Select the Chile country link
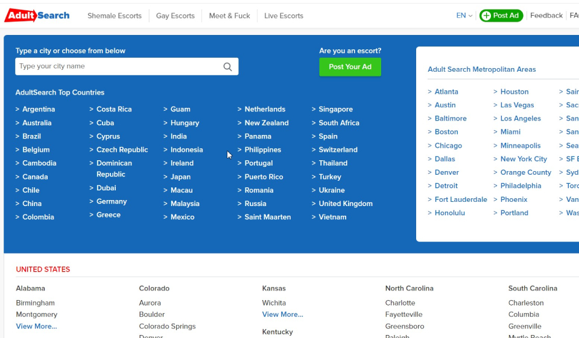 31,190
